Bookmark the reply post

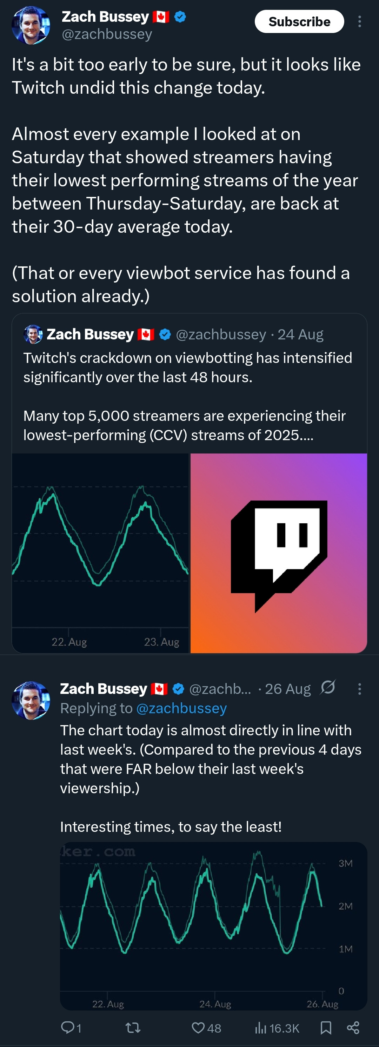tap(326, 1028)
